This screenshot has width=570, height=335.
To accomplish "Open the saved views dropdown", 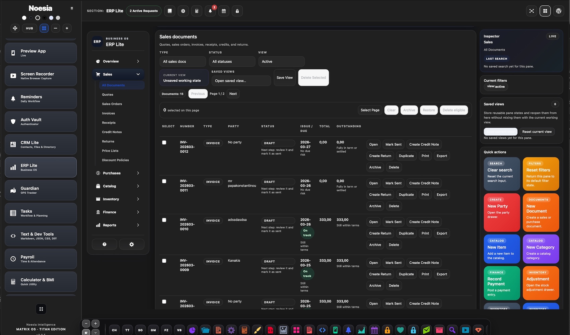I will [241, 81].
